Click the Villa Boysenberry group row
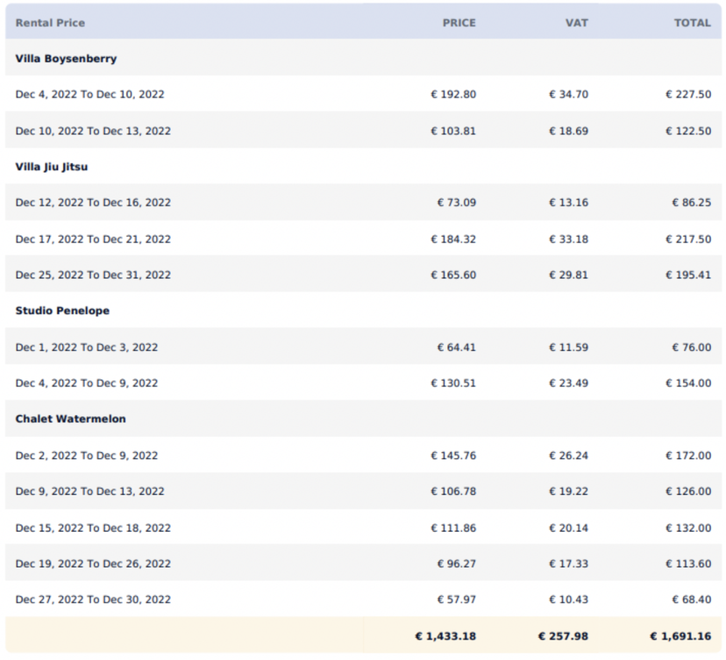Viewport: 726px width, 660px height. [x=68, y=59]
